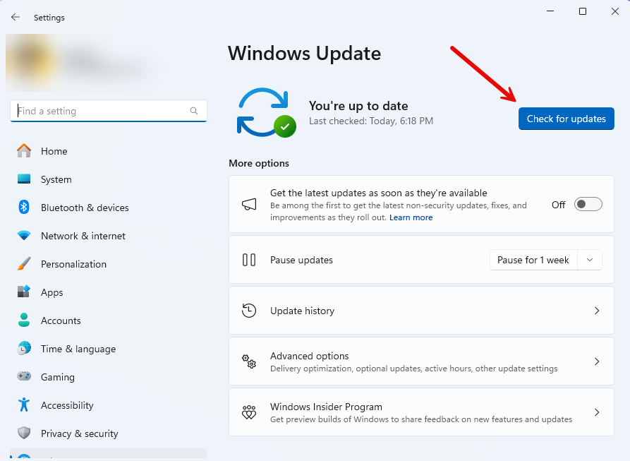Click the Network Wi-Fi icon
630x461 pixels.
pos(24,236)
